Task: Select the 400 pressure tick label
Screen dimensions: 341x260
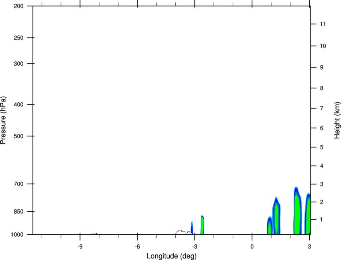Action: pos(18,104)
